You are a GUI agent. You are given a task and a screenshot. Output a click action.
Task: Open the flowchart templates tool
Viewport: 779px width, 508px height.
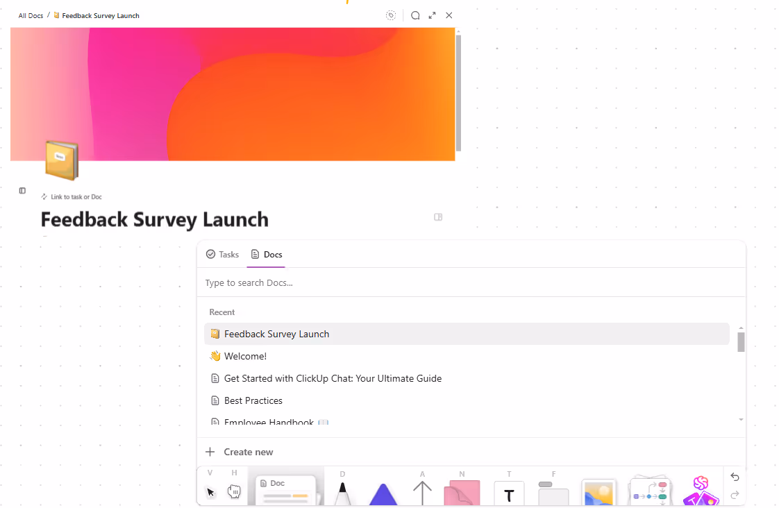[649, 493]
